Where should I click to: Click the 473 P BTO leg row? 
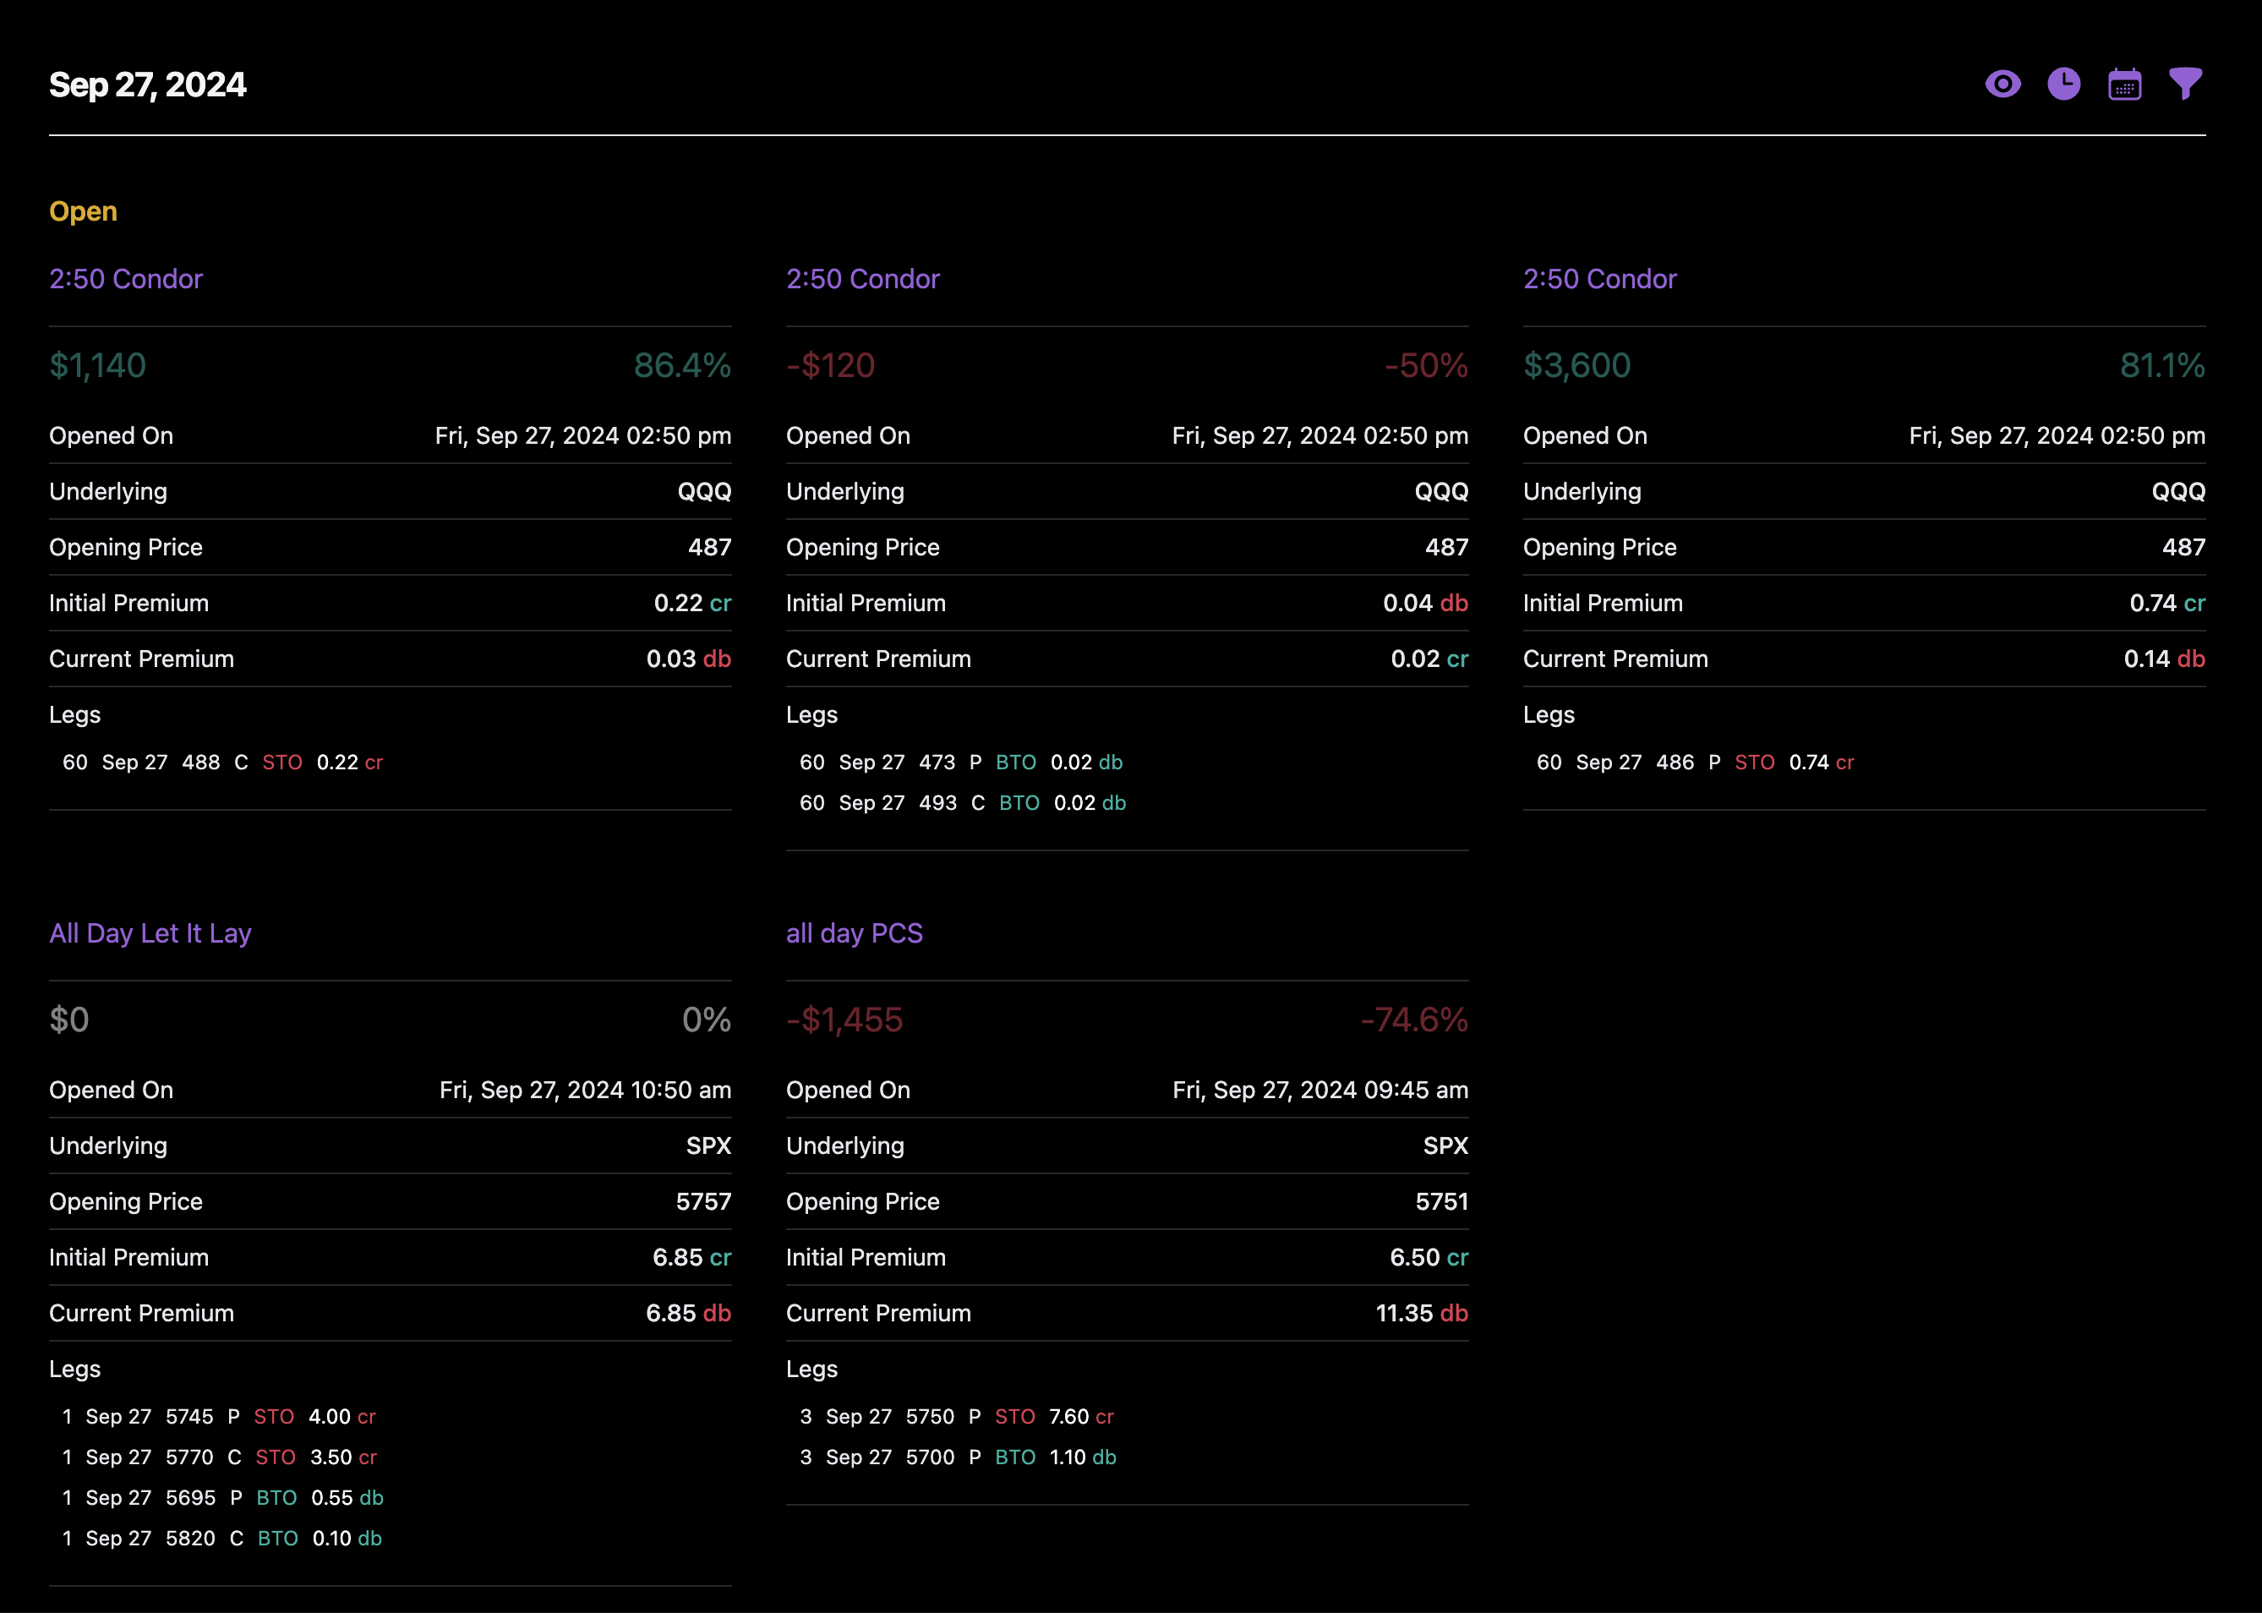[960, 763]
